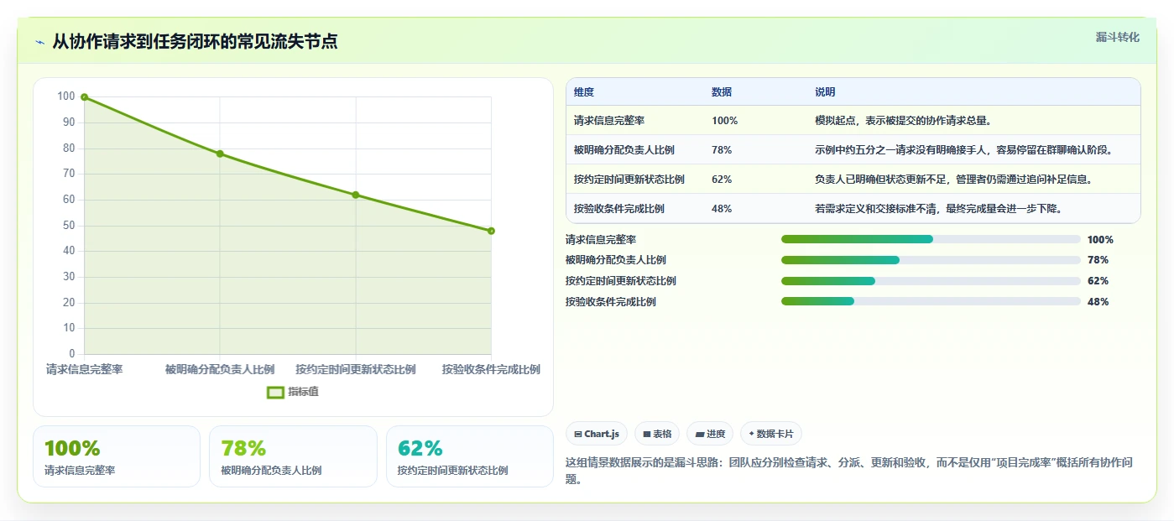Click x-axis label 按验收条件完成比例
Screen dimensions: 1174x521
point(491,369)
